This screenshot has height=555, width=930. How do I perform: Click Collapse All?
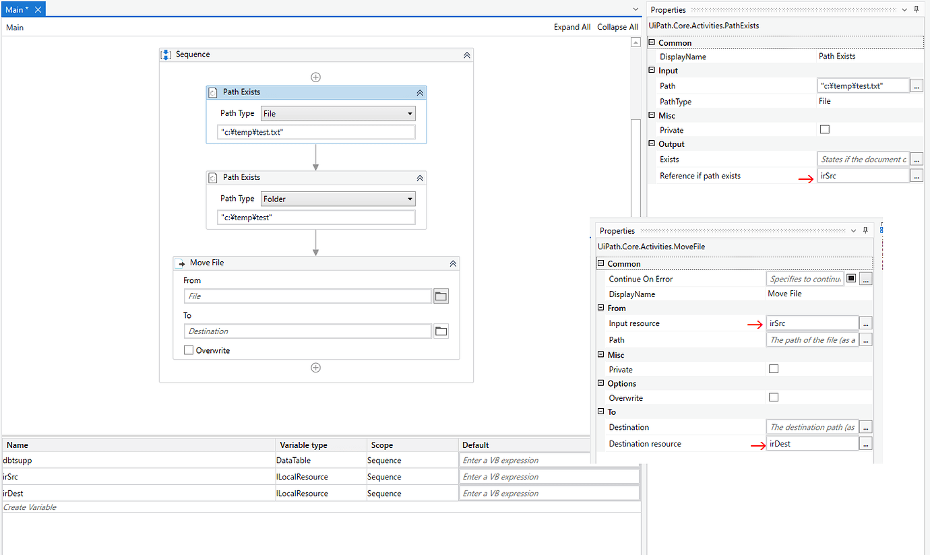[x=617, y=27]
